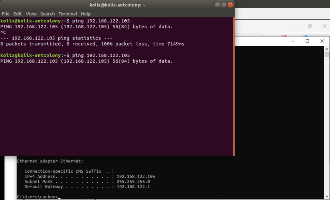Open the Help menu in the terminal
This screenshot has height=200, width=330.
coord(86,14)
